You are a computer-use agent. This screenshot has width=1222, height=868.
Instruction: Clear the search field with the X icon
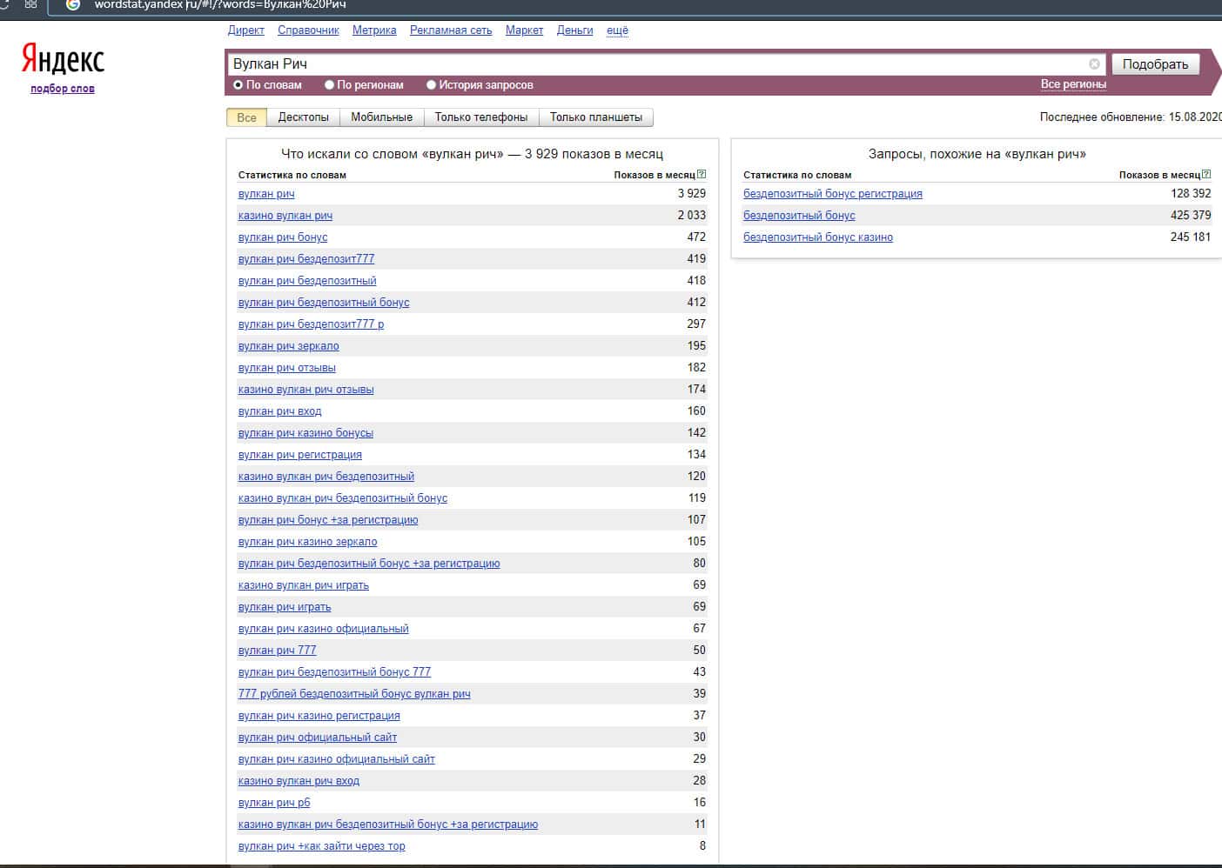tap(1094, 64)
